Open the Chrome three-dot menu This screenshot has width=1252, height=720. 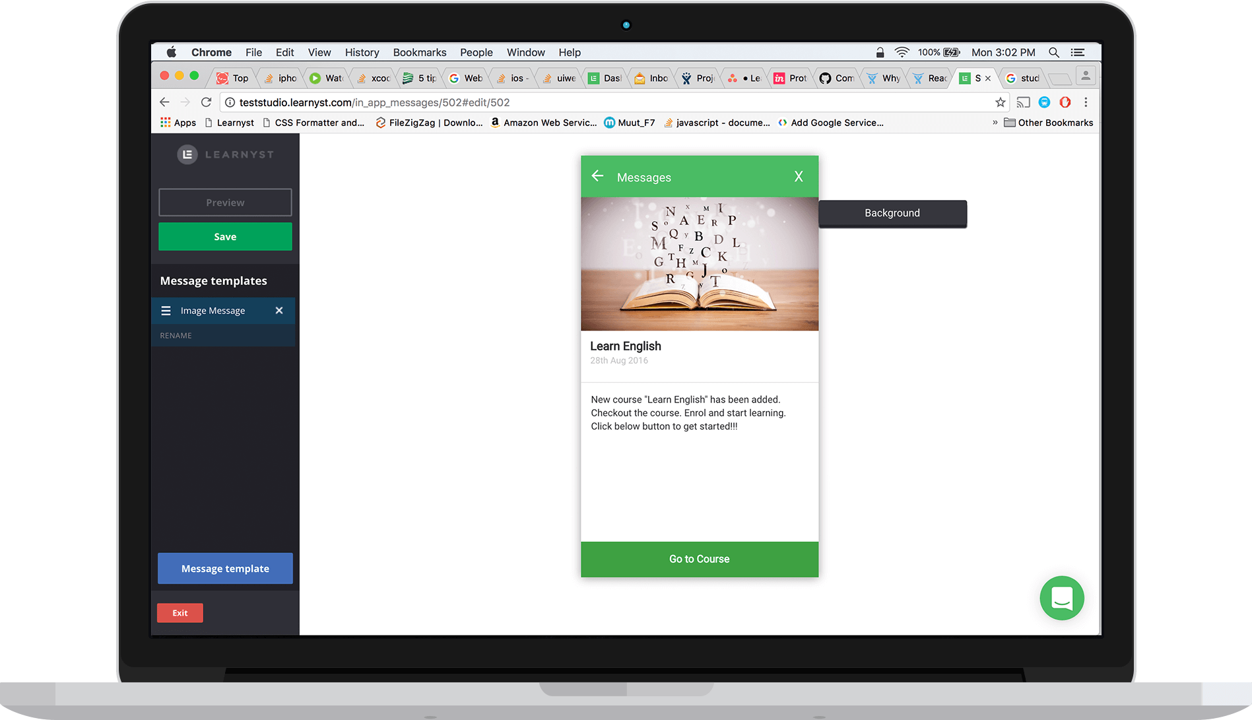pos(1086,102)
